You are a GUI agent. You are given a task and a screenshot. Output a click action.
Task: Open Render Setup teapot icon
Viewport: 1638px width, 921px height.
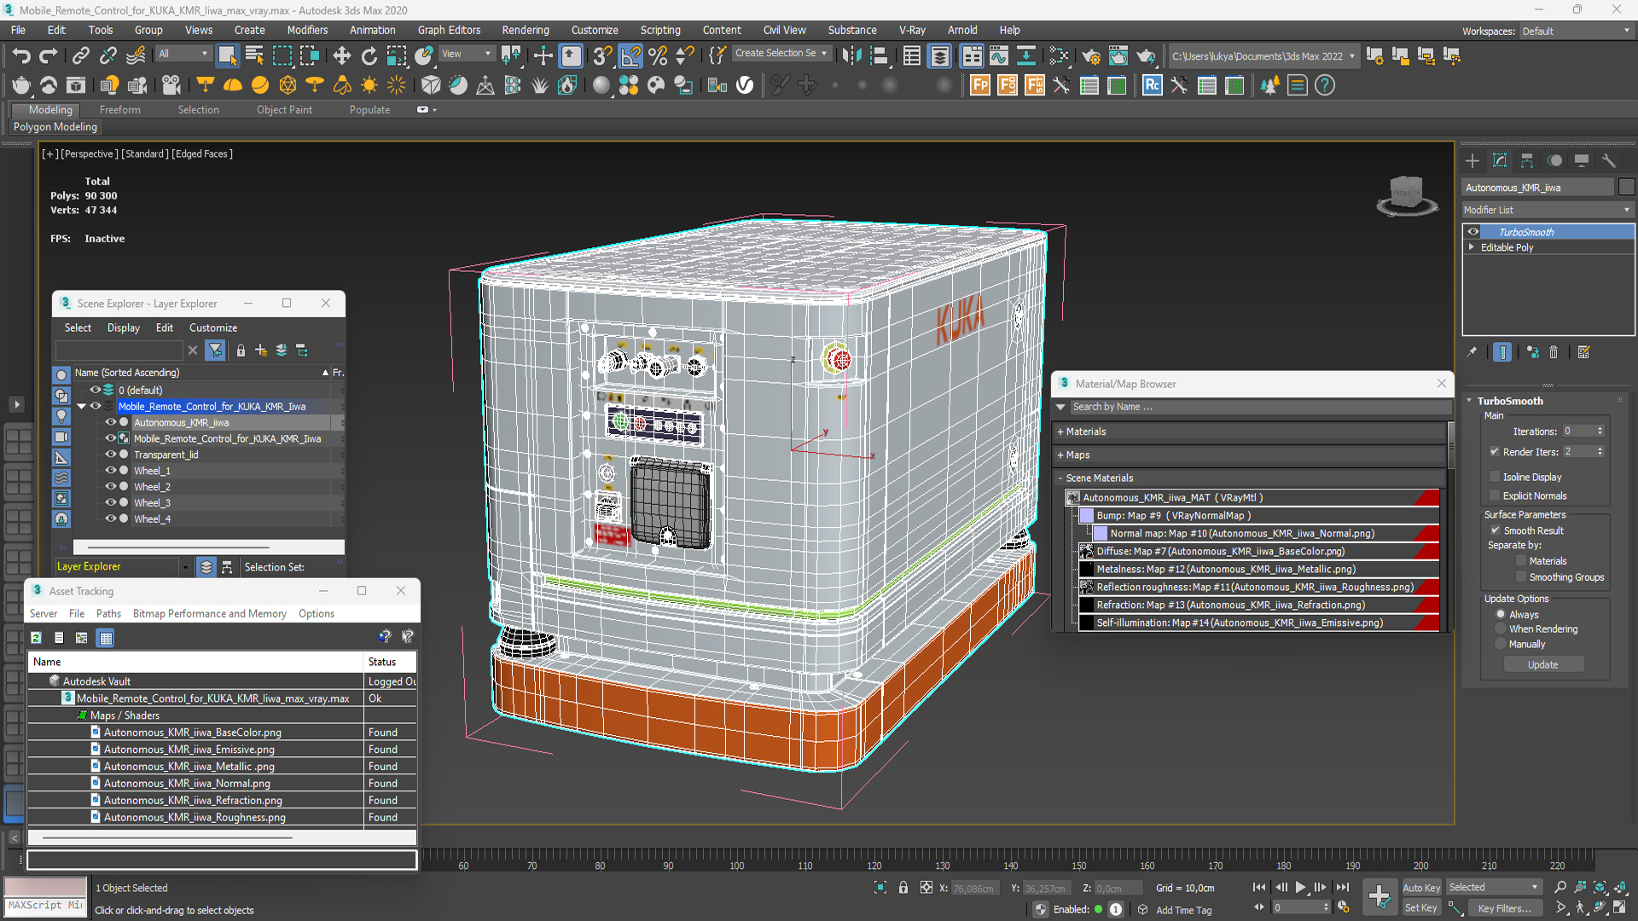(1090, 56)
